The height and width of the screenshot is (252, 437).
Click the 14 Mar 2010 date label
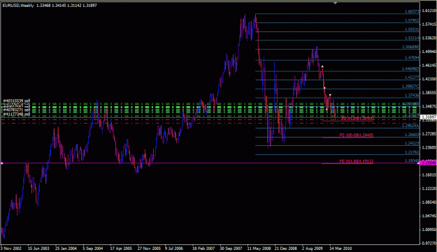(341, 248)
